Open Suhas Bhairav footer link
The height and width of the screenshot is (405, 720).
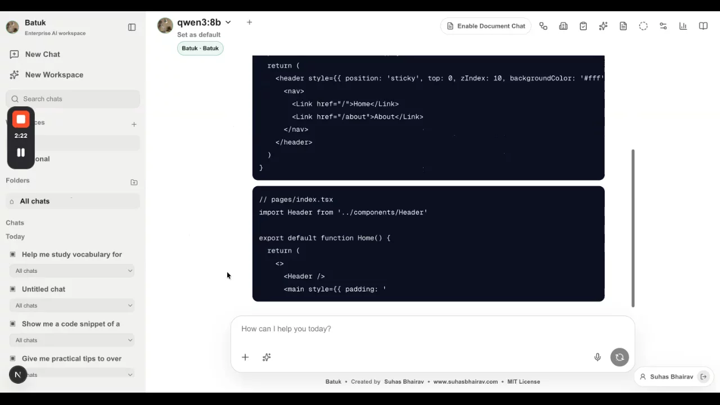404,382
